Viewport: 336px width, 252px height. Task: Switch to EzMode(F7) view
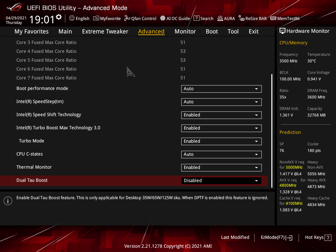[x=276, y=238]
